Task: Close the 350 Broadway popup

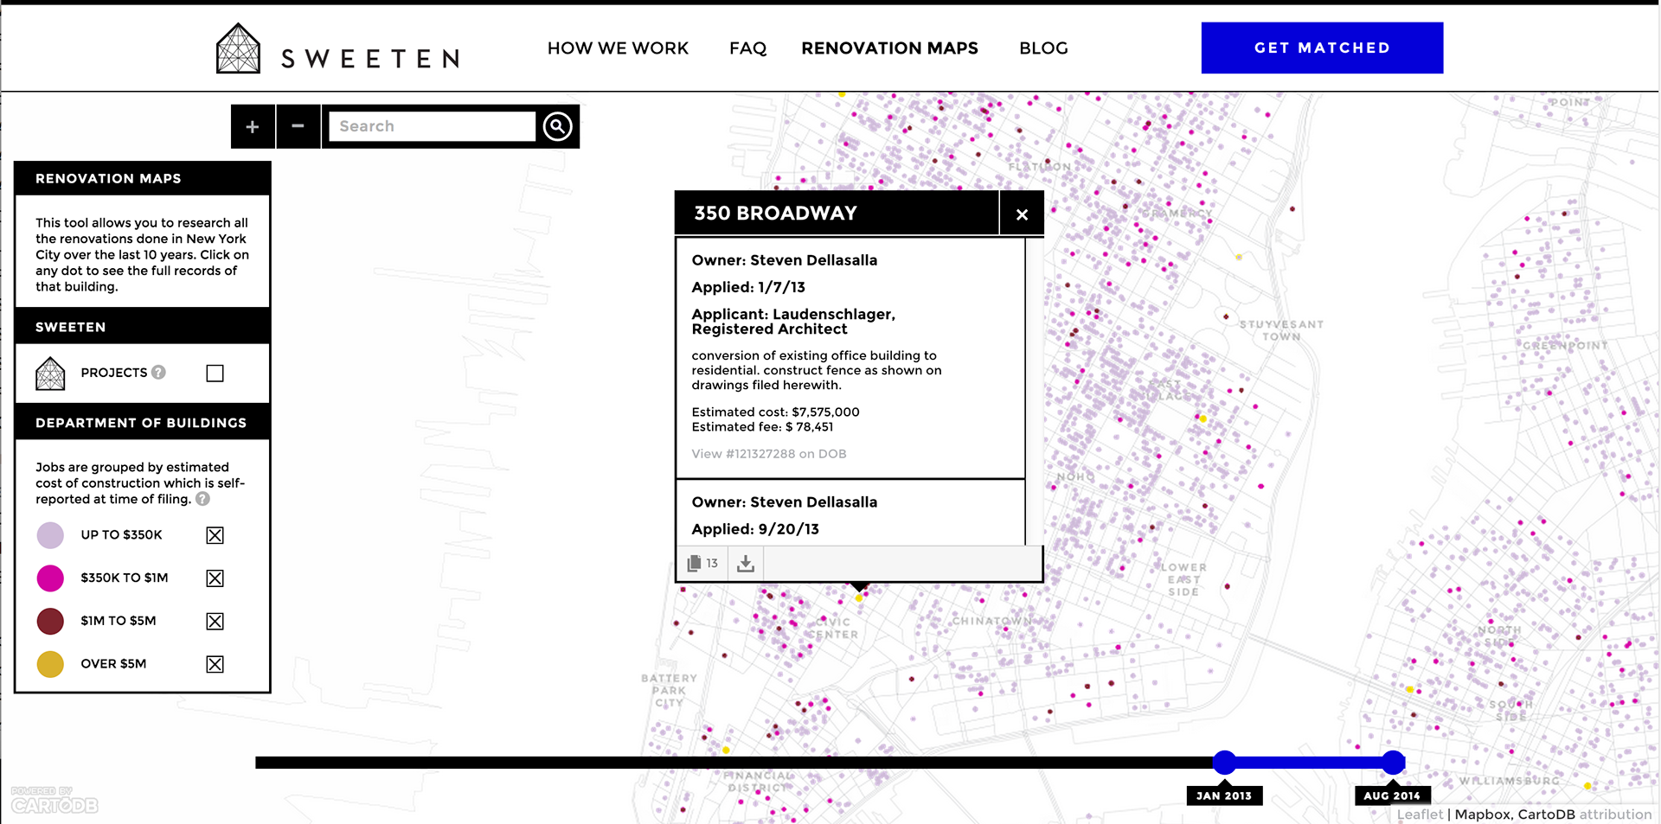Action: coord(1022,214)
